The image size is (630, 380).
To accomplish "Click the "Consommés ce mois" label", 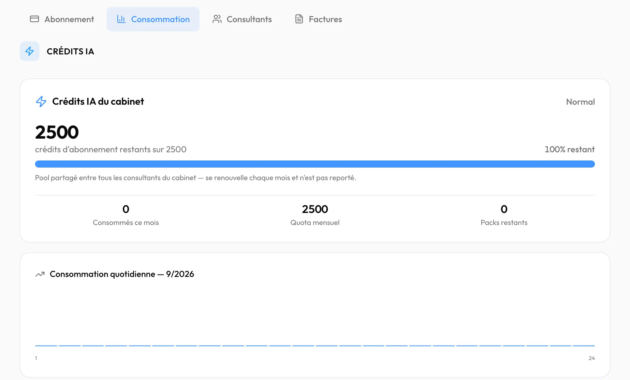I will pos(126,223).
